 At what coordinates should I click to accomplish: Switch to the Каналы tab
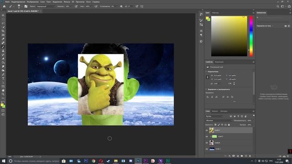[215, 111]
